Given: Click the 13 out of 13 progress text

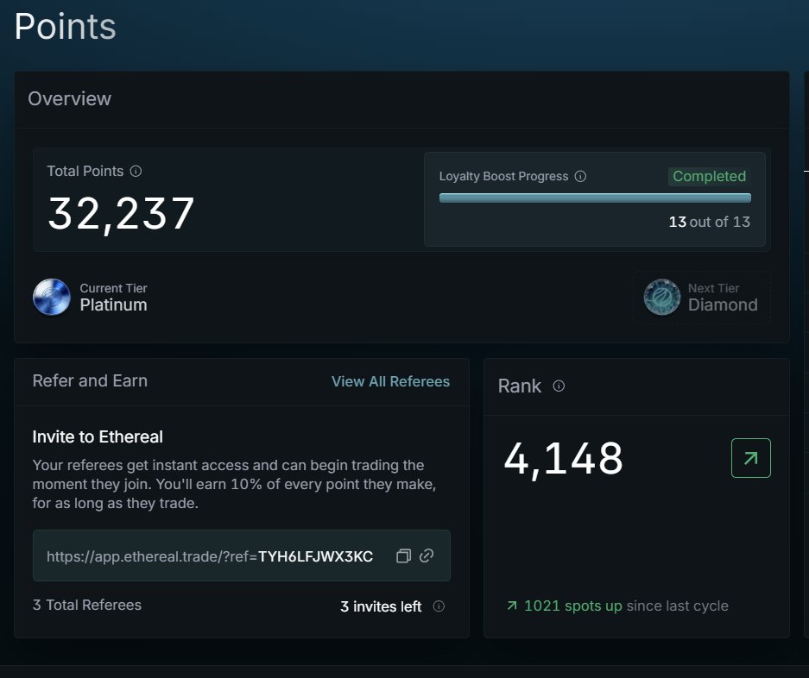Looking at the screenshot, I should (710, 222).
